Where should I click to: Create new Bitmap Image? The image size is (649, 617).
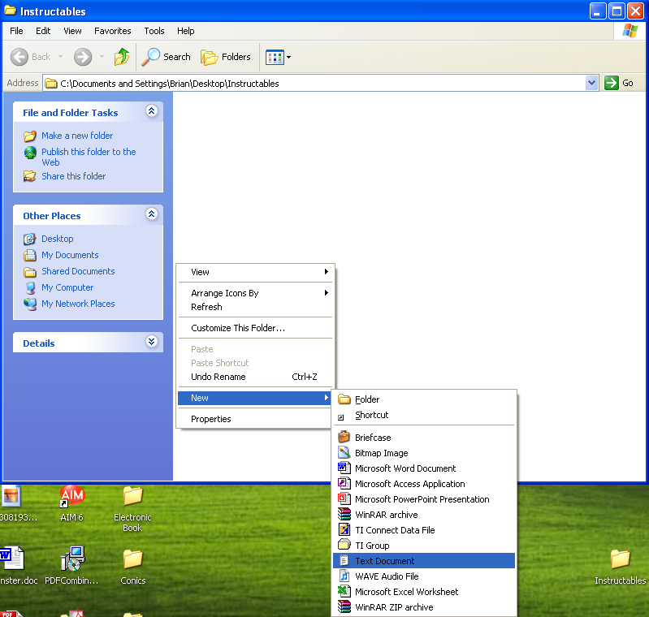424,453
